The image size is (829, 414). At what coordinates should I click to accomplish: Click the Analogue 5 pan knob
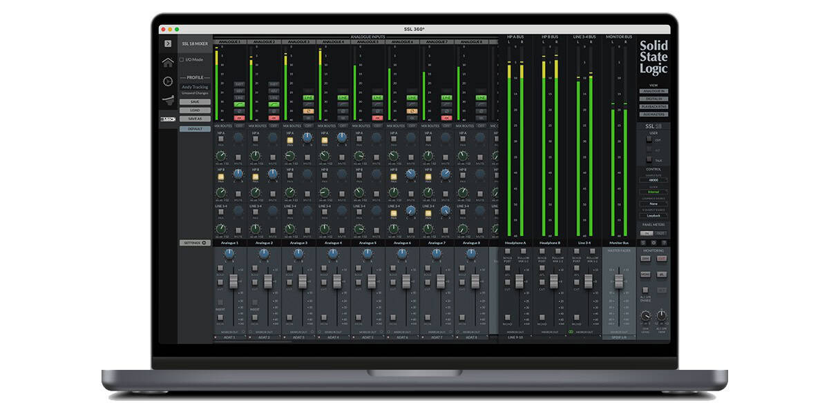(x=367, y=253)
